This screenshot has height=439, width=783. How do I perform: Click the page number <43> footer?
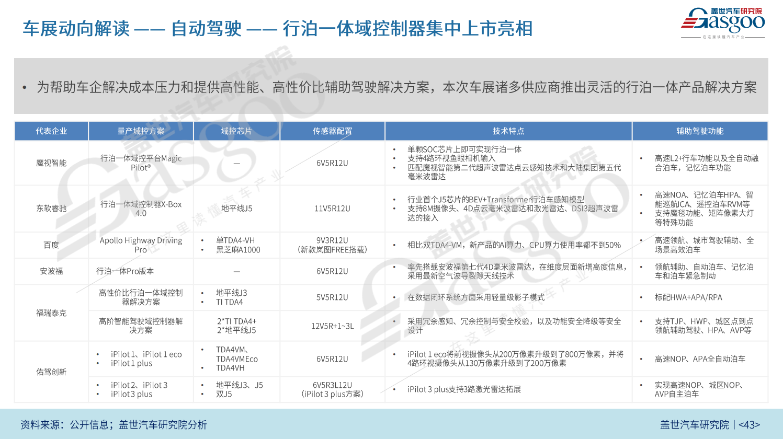749,425
